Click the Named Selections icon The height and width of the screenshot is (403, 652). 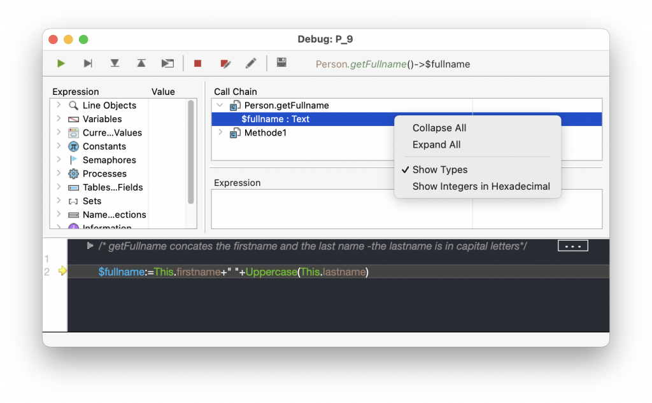click(x=73, y=215)
